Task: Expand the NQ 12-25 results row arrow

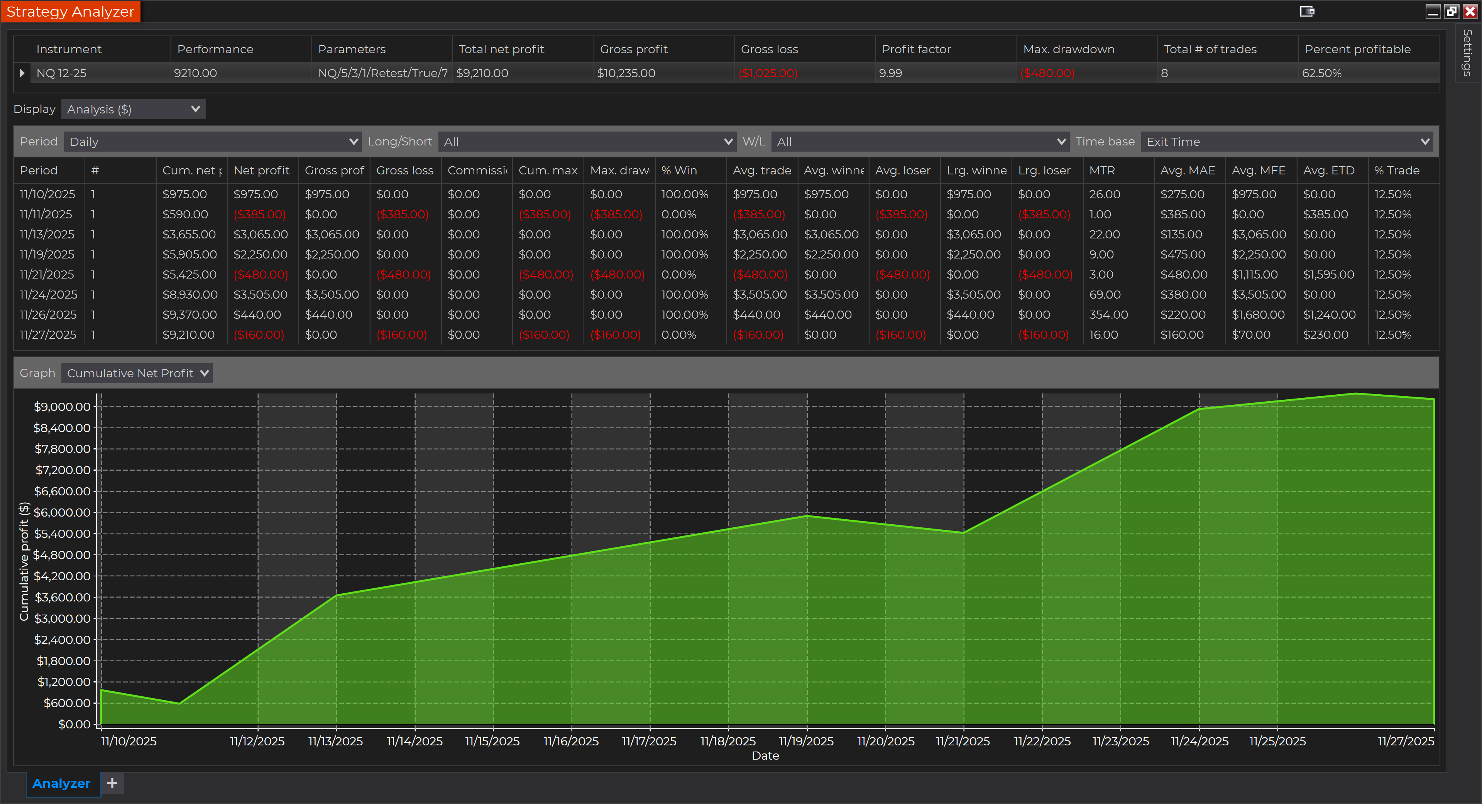Action: point(22,73)
